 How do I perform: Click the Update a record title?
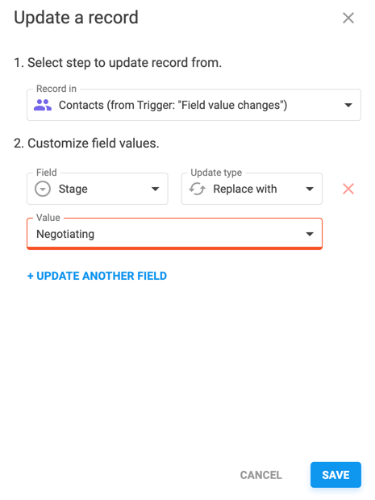click(77, 18)
